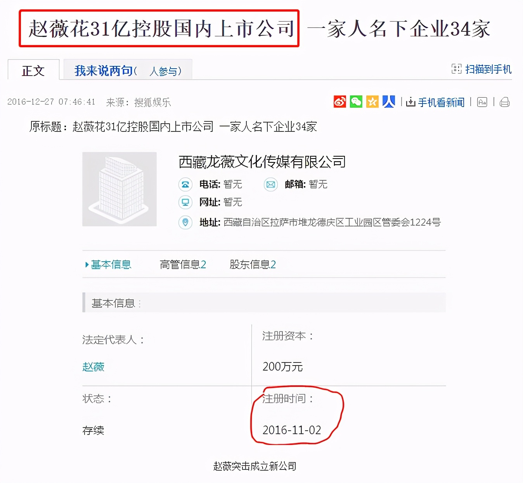Click the location pin icon next to 地址
523x483 pixels.
[185, 223]
